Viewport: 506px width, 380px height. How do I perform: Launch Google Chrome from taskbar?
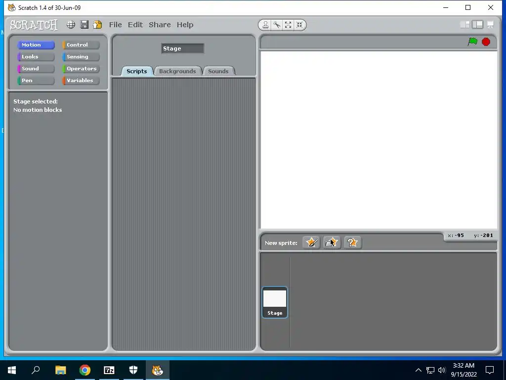(85, 370)
